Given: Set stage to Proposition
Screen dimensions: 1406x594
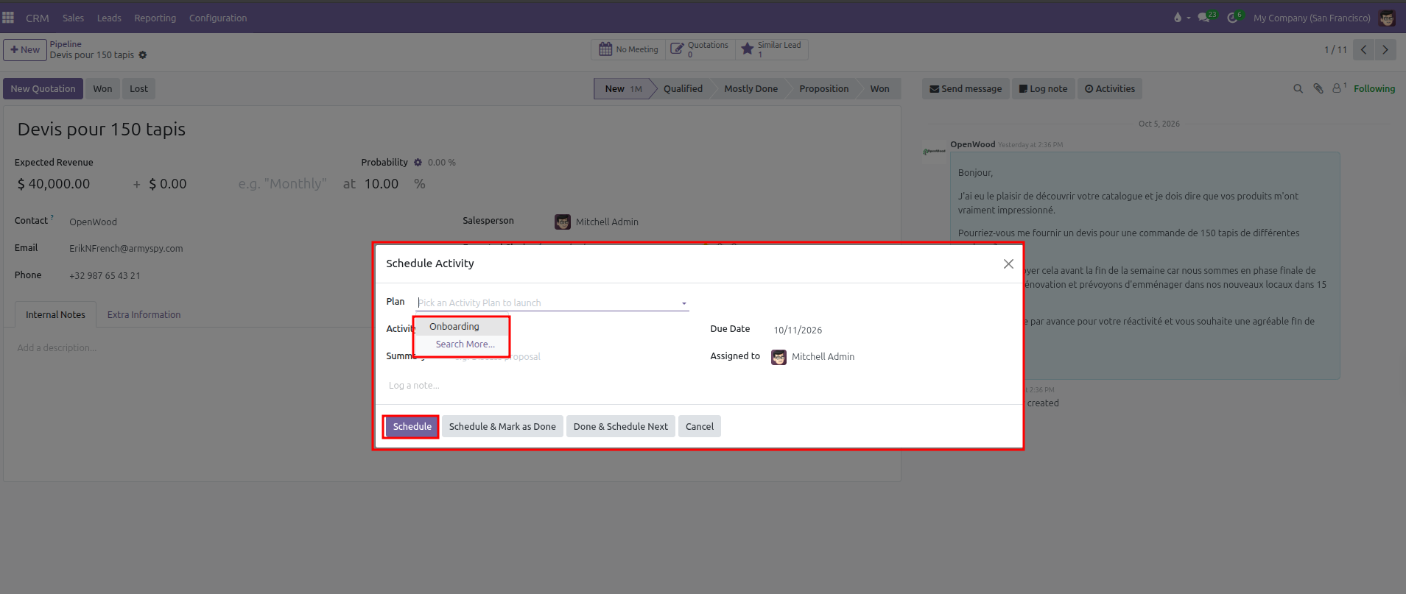Looking at the screenshot, I should point(823,89).
